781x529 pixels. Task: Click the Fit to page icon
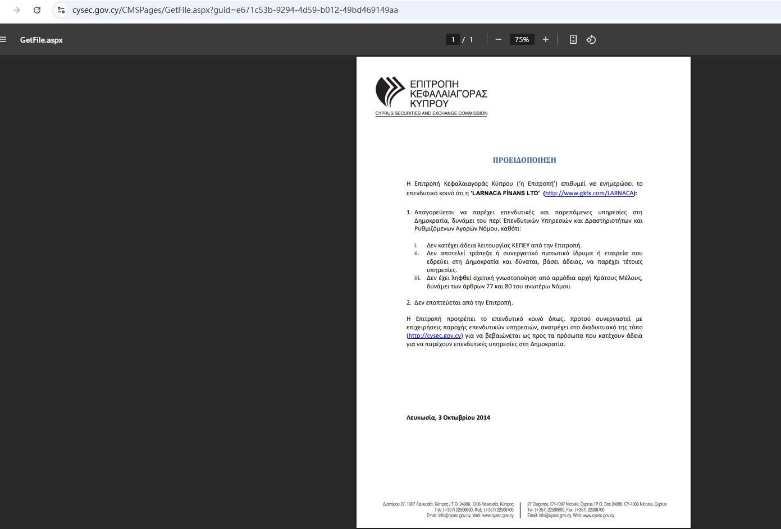pos(573,39)
